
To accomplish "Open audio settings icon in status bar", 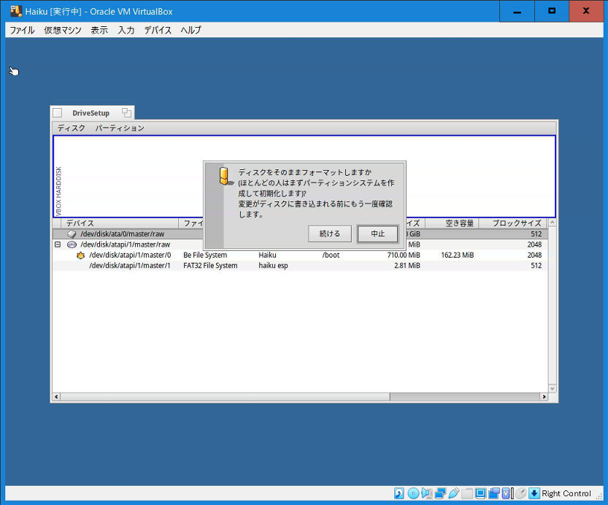I will click(x=426, y=493).
